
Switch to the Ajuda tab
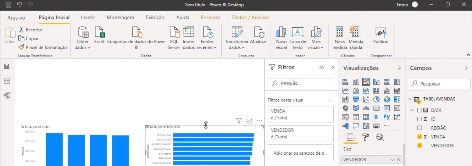click(x=183, y=17)
